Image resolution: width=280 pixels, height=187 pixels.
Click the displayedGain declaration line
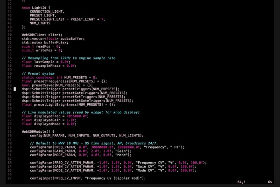49,120
